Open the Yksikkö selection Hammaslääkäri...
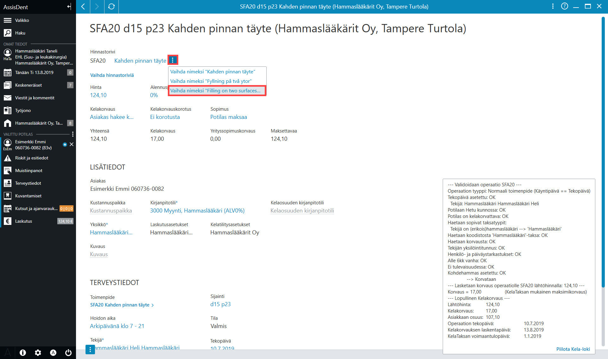This screenshot has height=359, width=608. [111, 232]
